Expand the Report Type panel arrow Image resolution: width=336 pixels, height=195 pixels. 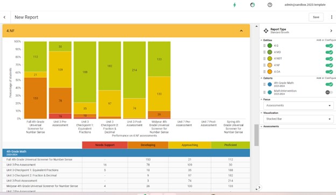click(x=331, y=31)
